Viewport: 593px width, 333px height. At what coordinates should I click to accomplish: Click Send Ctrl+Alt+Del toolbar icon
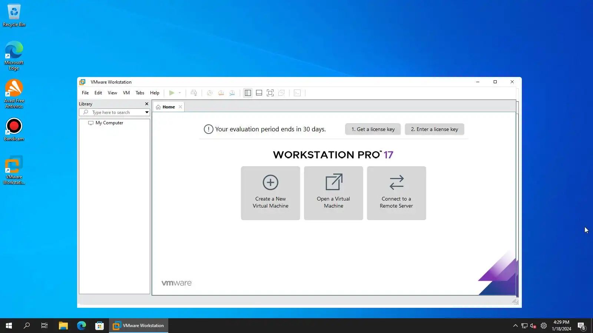[194, 93]
